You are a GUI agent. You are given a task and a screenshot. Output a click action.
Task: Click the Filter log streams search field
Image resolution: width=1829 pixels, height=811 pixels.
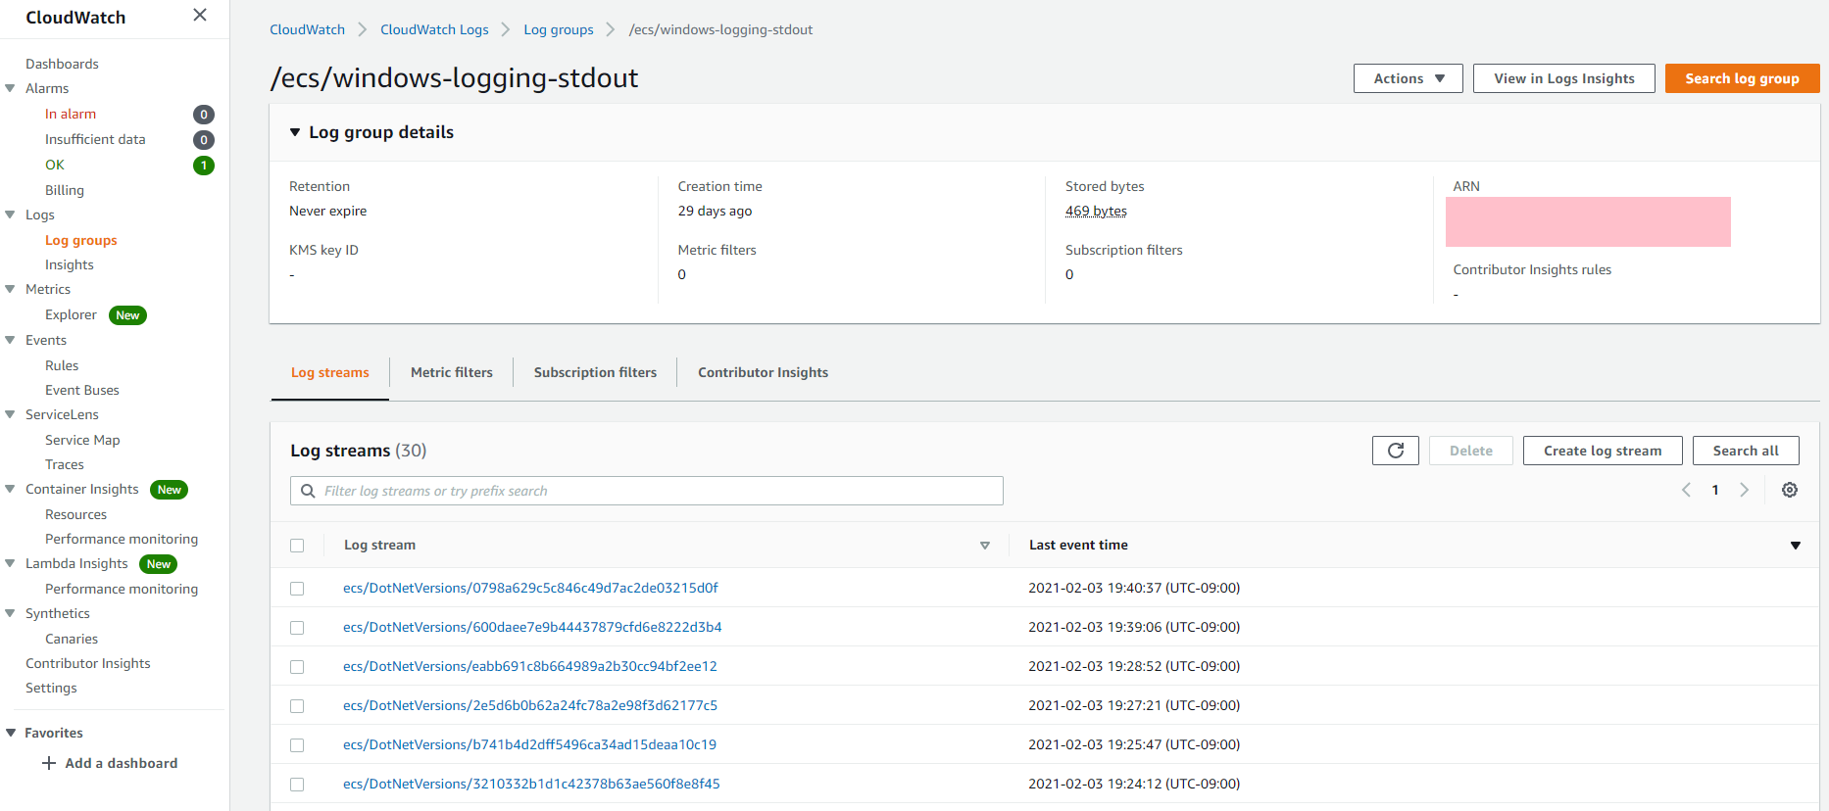point(647,491)
